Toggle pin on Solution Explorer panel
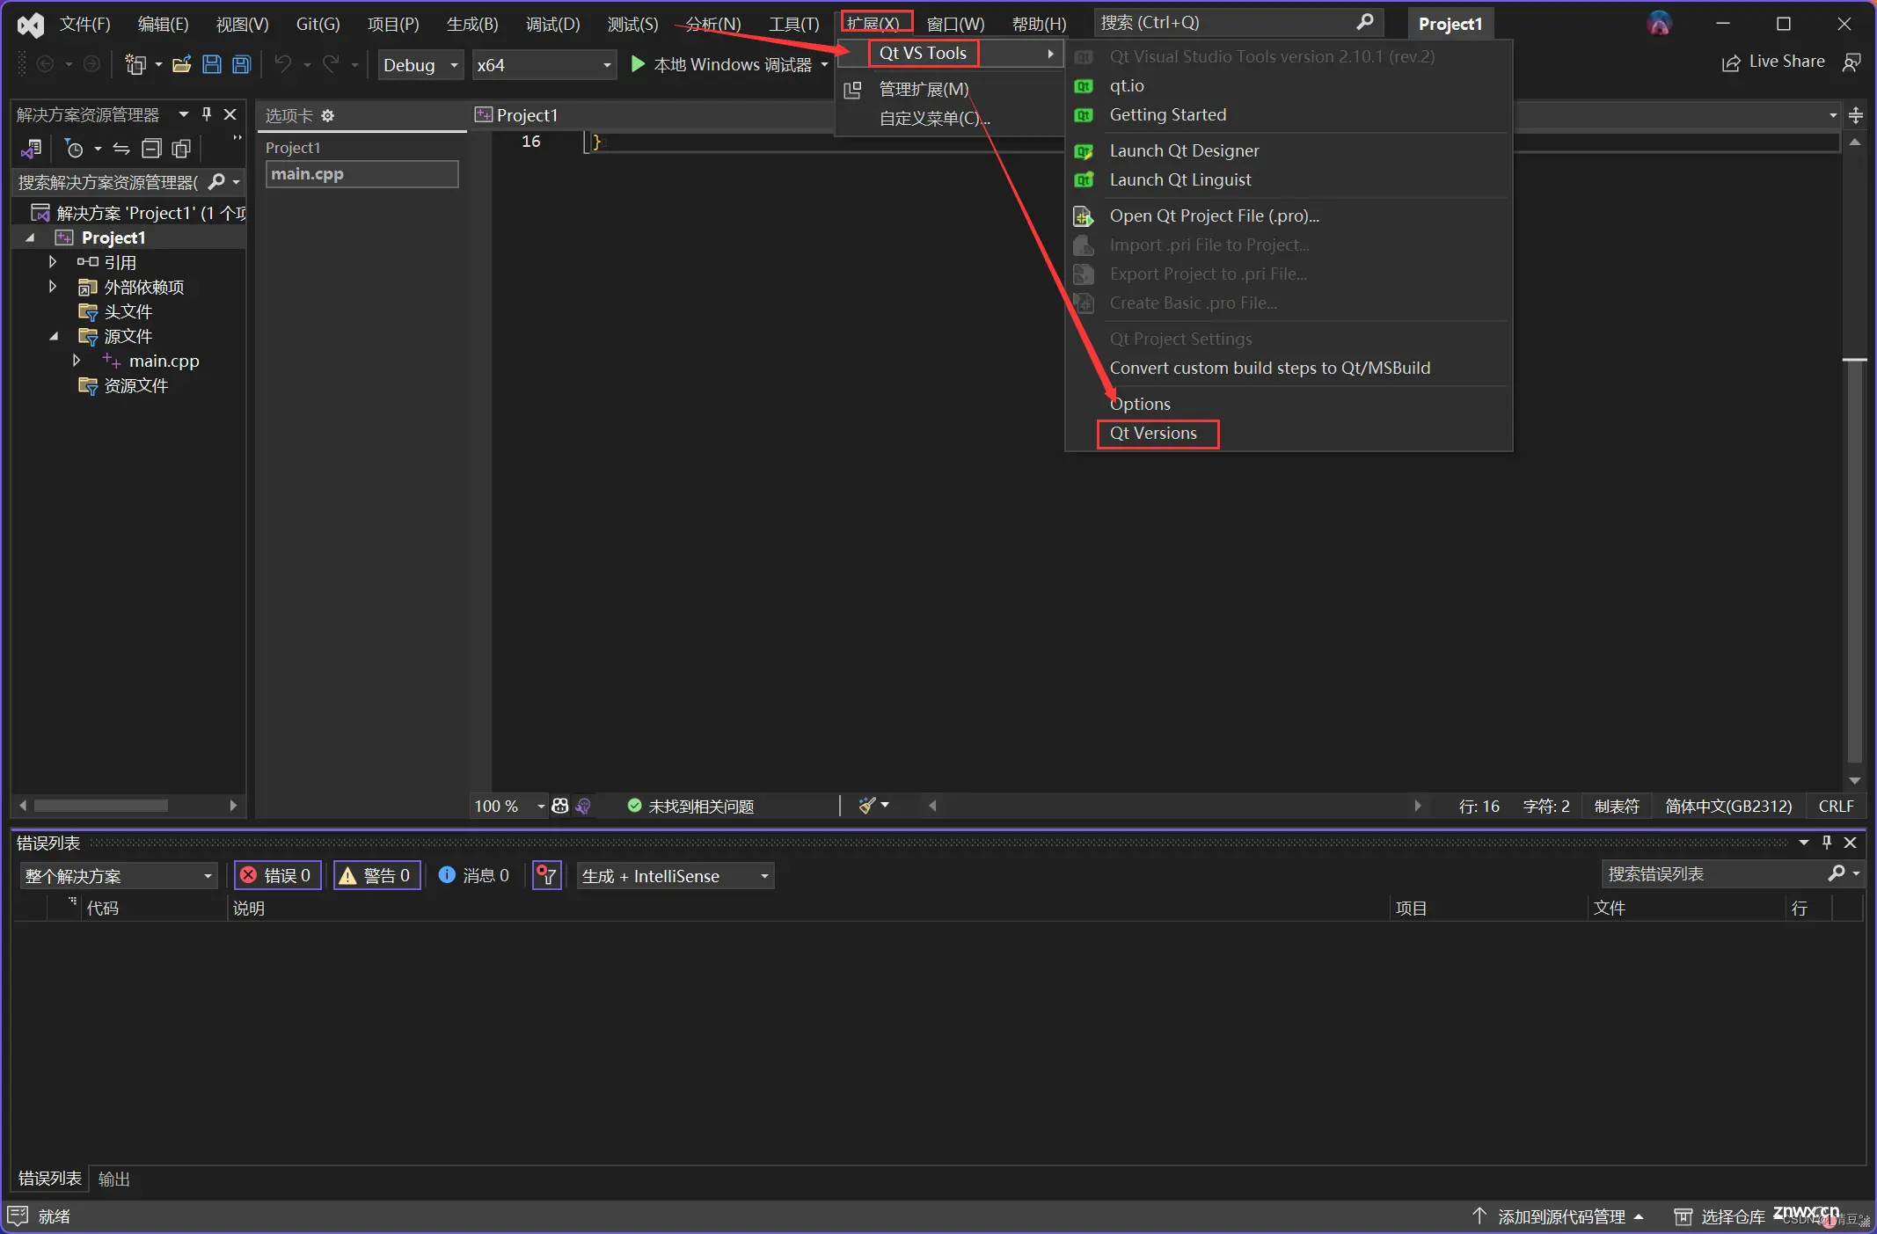Screen dimensions: 1877x1234 coord(207,114)
